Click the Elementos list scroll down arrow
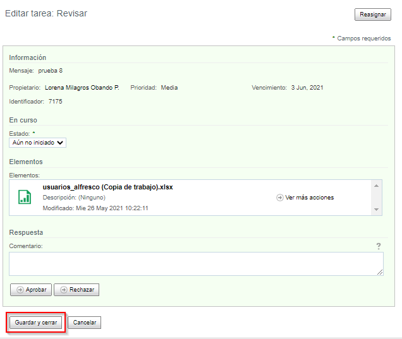Viewport: 402px width, 339px height. [x=376, y=210]
